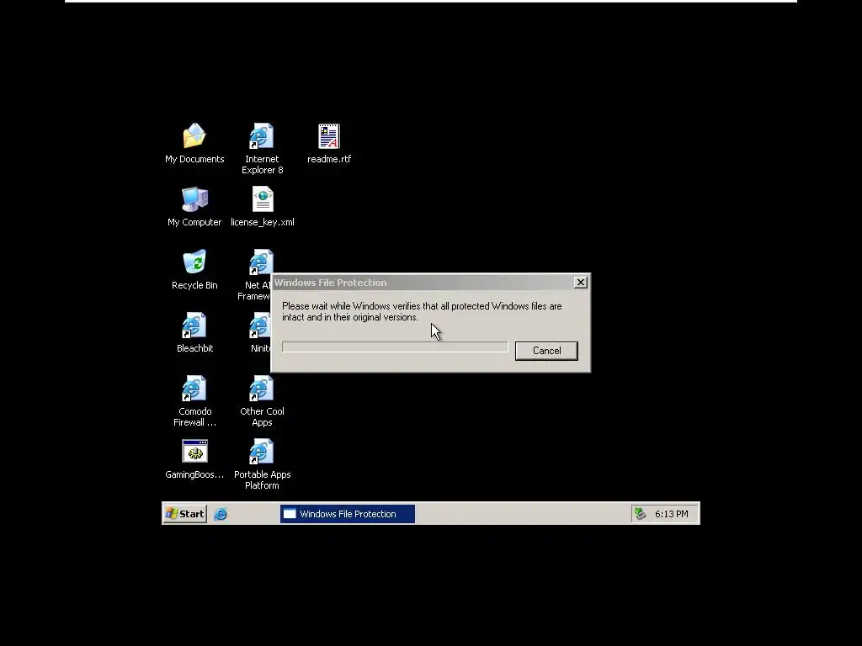Select the Net Framework shortcut icon
The height and width of the screenshot is (646, 862).
[261, 262]
